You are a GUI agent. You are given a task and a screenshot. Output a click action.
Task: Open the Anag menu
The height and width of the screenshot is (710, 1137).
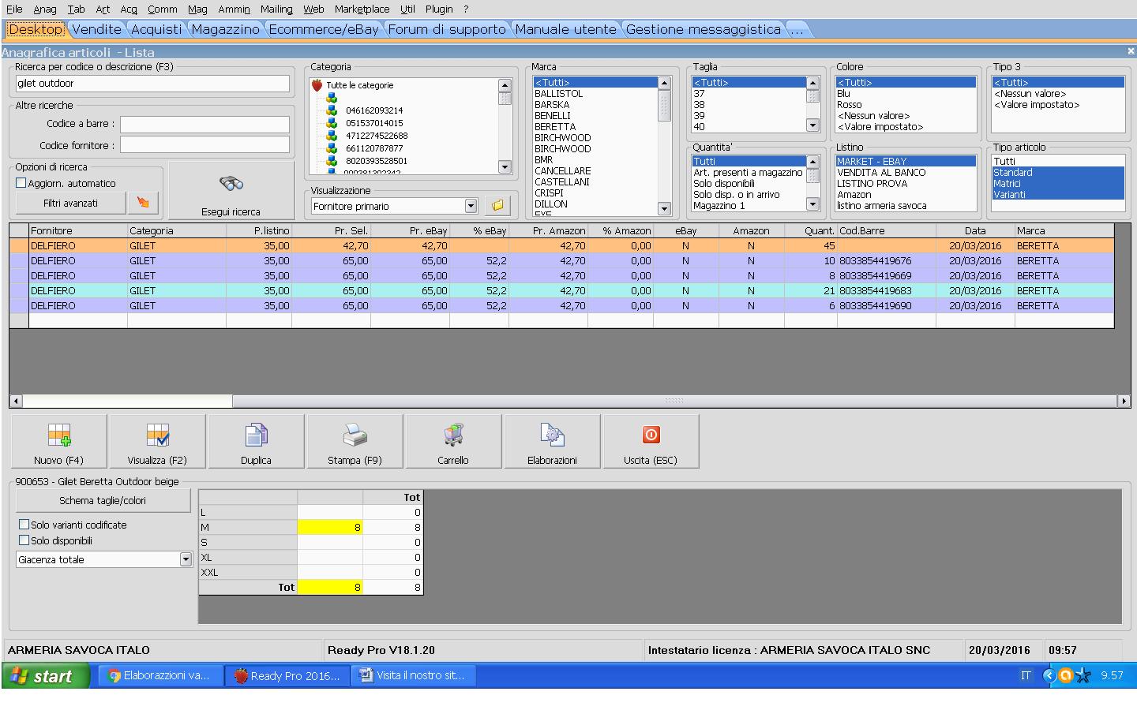[44, 9]
